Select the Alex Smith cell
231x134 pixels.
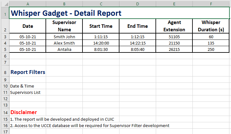pyautogui.click(x=64, y=43)
